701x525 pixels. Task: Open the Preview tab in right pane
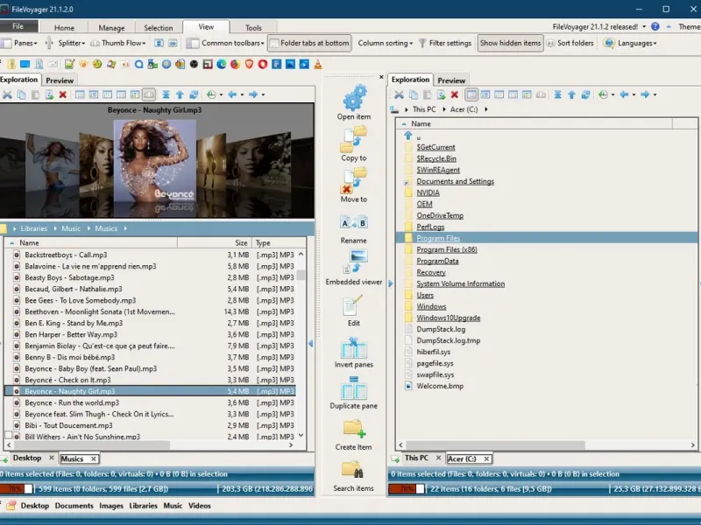(451, 80)
